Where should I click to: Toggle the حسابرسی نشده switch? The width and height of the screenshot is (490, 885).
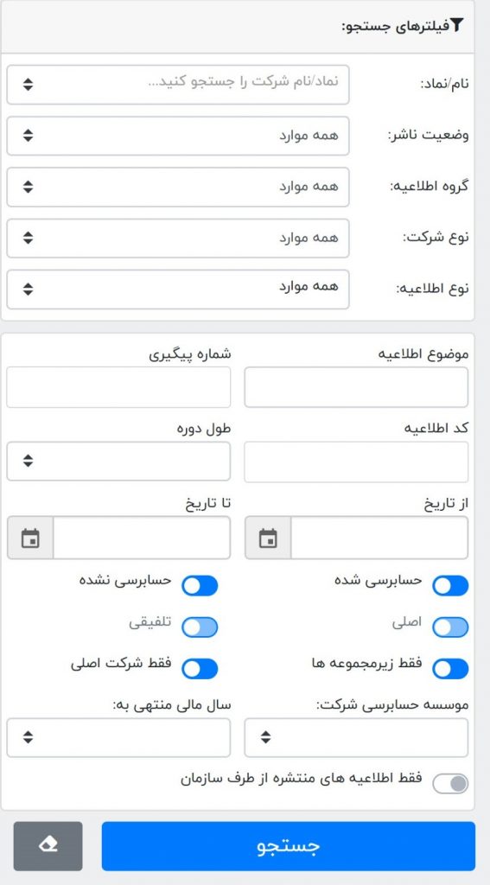coord(200,586)
